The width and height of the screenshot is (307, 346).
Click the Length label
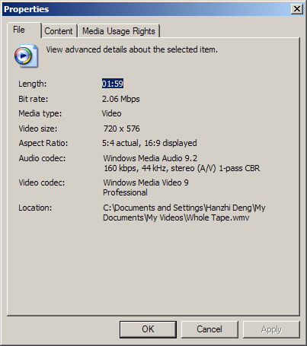coord(33,84)
